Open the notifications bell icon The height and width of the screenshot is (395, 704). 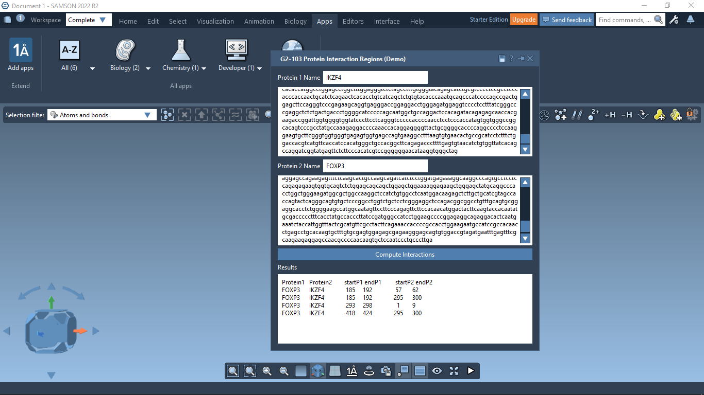click(691, 20)
